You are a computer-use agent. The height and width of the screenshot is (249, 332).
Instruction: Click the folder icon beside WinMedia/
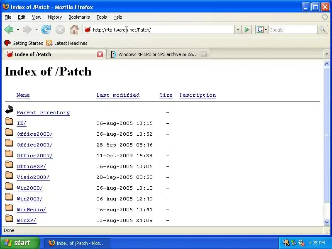9,208
